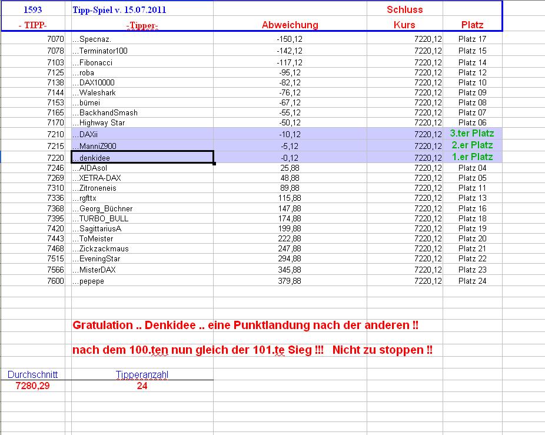Click the ...MisterDAX cell
The width and height of the screenshot is (545, 435).
[x=142, y=270]
